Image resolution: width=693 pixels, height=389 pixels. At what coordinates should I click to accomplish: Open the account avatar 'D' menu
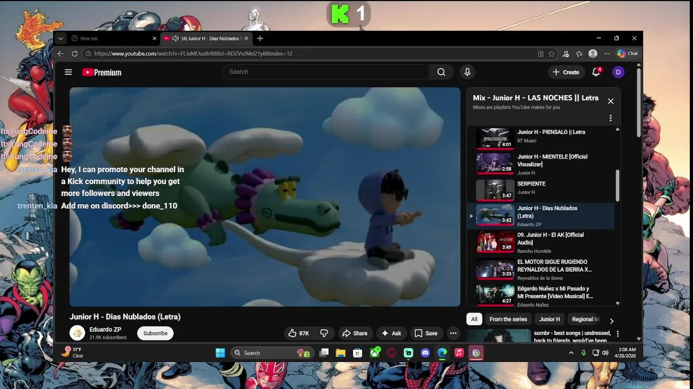(618, 72)
